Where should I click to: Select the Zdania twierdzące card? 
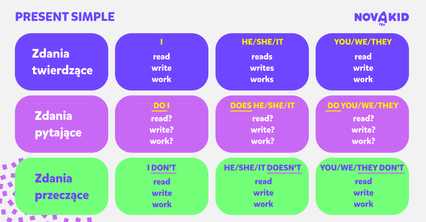tap(61, 62)
